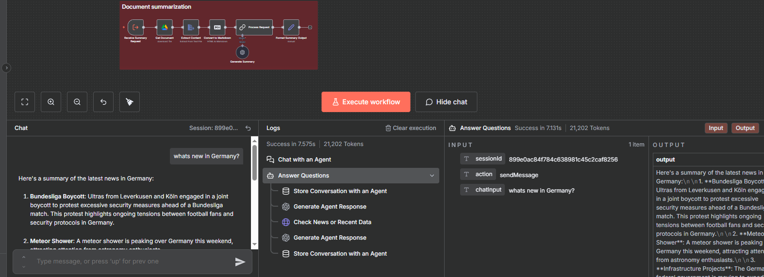764x277 pixels.
Task: Expand the collapsed left sidebar
Action: (x=6, y=68)
